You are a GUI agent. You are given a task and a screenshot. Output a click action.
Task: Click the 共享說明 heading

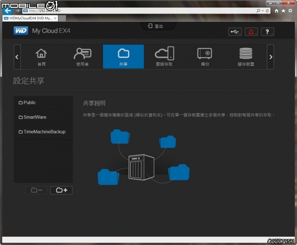pos(94,103)
